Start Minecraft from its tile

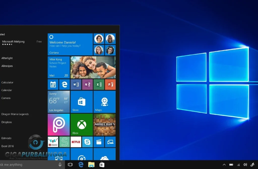pyautogui.click(x=105, y=124)
